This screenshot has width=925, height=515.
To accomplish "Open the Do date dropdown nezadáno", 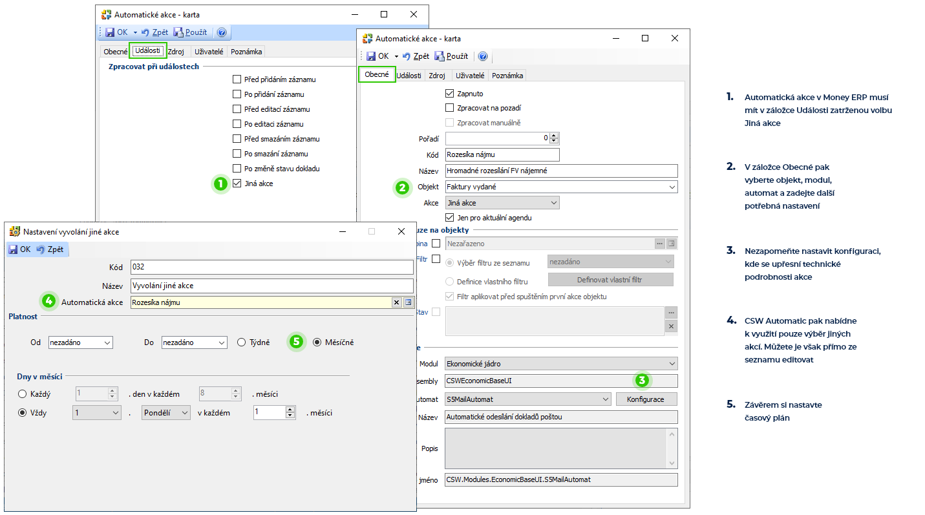I will coord(194,342).
